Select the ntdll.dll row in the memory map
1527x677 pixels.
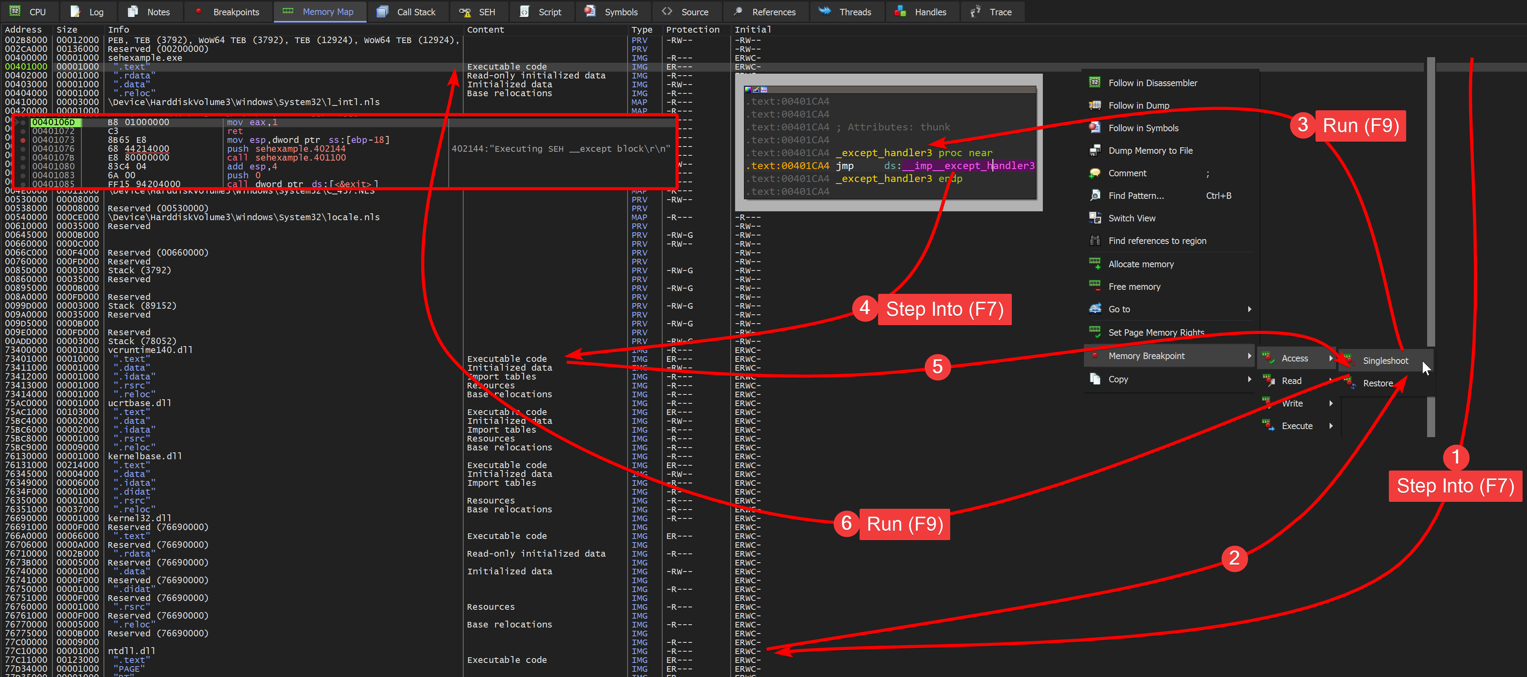pos(131,650)
